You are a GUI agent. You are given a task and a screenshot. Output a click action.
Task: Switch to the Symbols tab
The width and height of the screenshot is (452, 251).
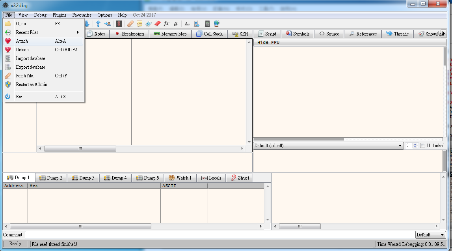coord(298,34)
